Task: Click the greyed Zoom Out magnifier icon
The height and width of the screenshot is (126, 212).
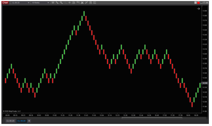Action: pos(65,3)
